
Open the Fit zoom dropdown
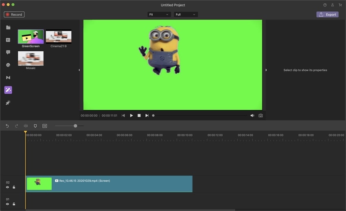click(159, 15)
